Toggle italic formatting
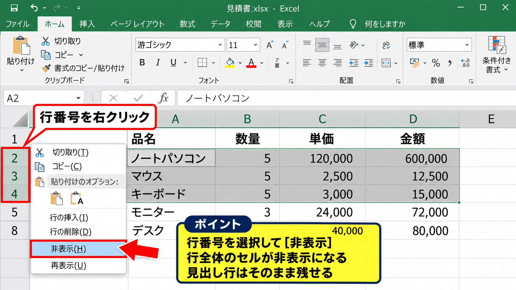Image resolution: width=516 pixels, height=290 pixels. 158,63
